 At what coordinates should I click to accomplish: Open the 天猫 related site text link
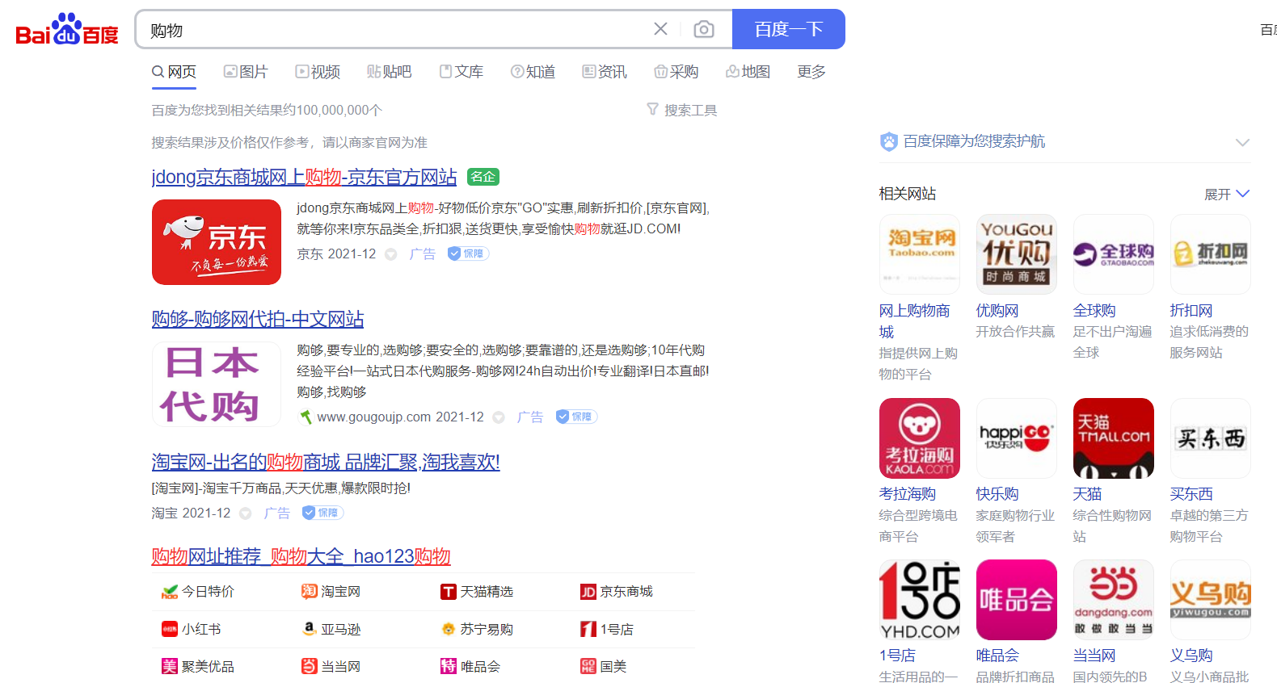coord(1088,494)
